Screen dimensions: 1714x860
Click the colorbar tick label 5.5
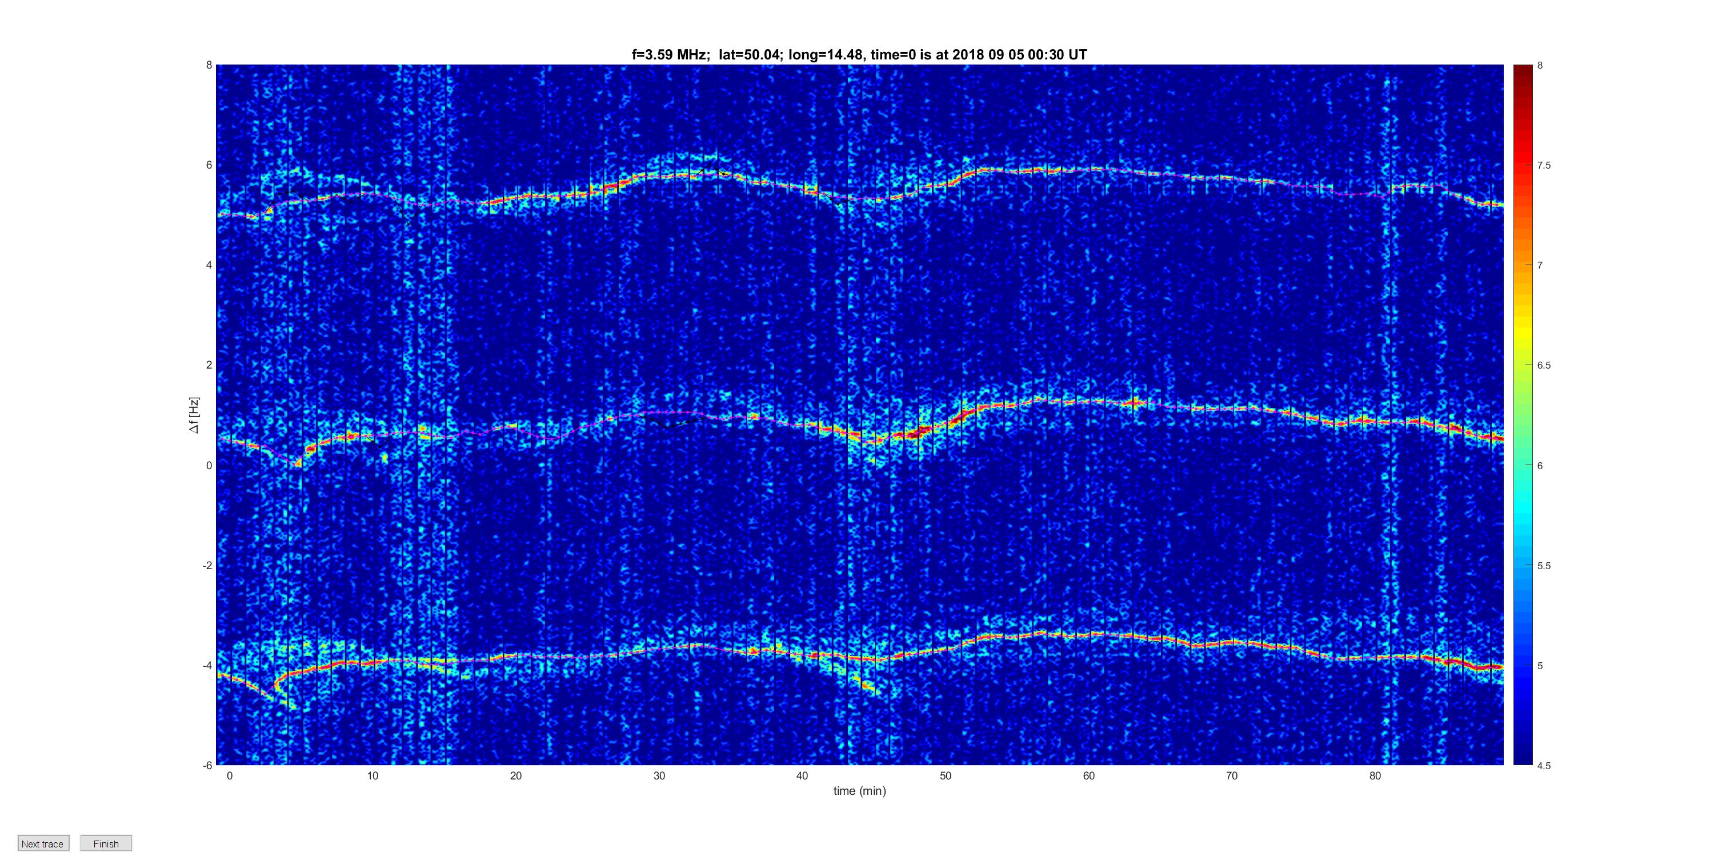coord(1544,566)
